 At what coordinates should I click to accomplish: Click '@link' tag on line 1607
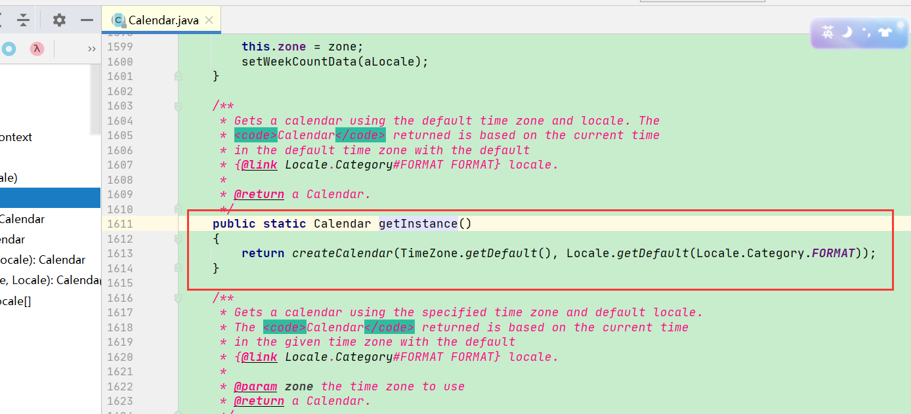(x=259, y=165)
